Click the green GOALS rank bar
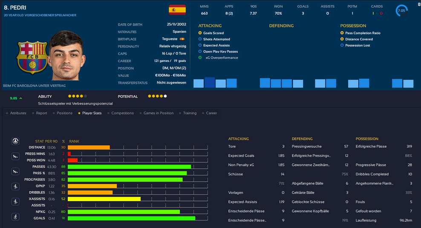Image resolution: width=421 pixels, height=228 pixels. [x=131, y=218]
